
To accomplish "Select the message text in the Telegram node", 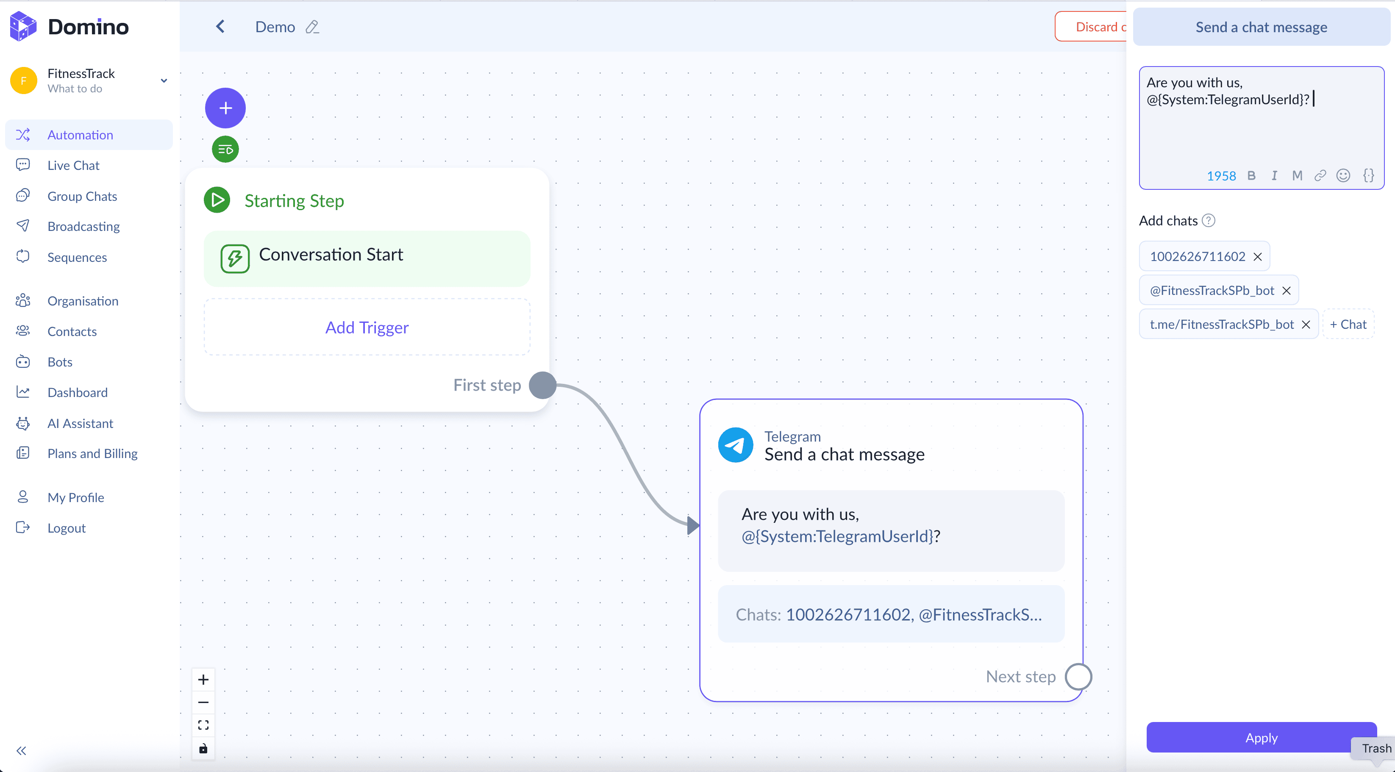I will click(x=891, y=530).
